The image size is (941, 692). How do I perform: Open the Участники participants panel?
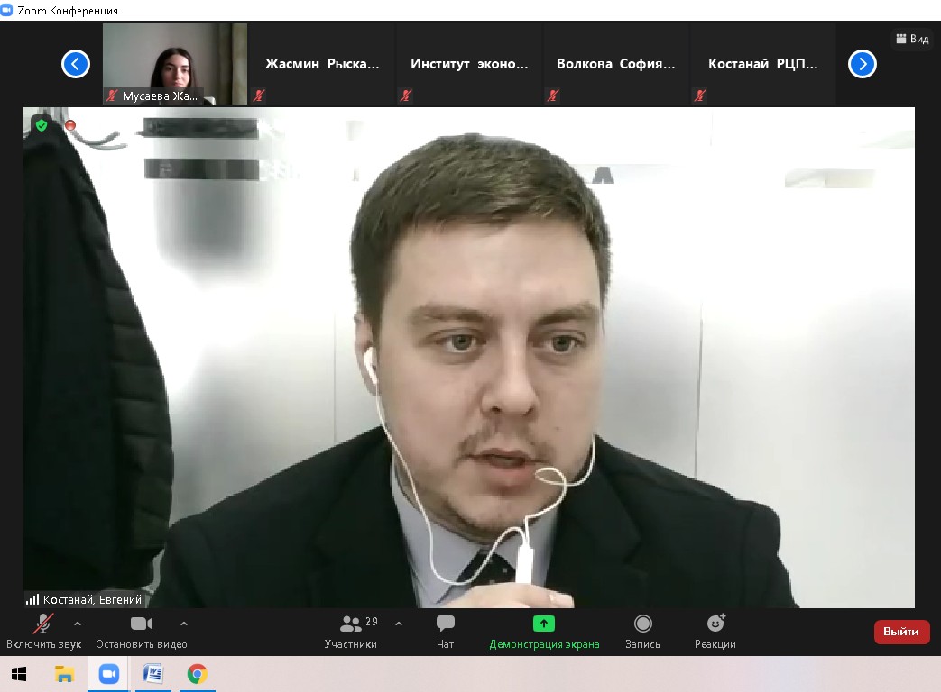(x=351, y=632)
